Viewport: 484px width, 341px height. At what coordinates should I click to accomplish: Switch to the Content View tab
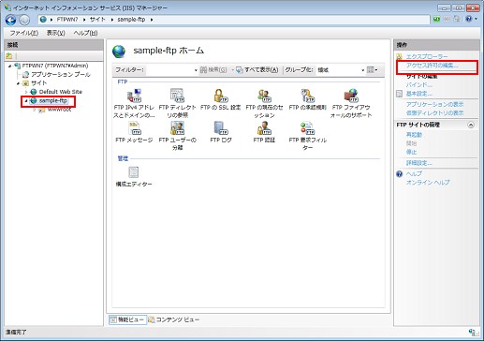[174, 319]
